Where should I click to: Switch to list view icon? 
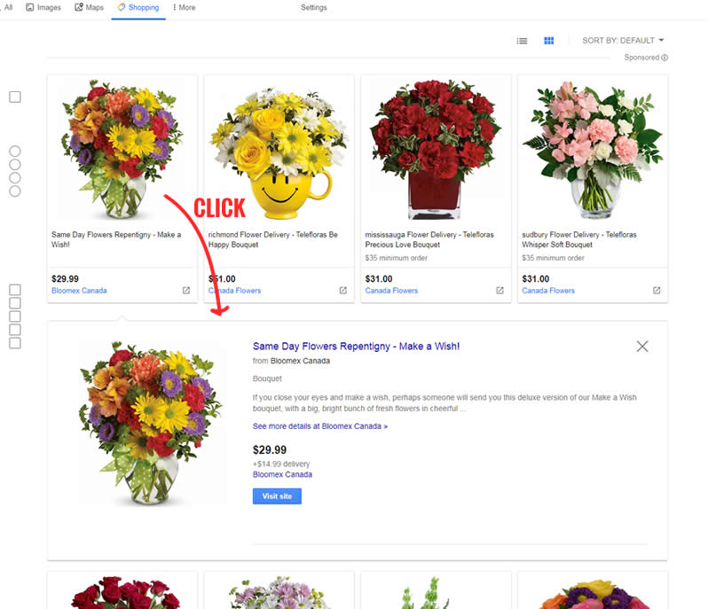[523, 41]
